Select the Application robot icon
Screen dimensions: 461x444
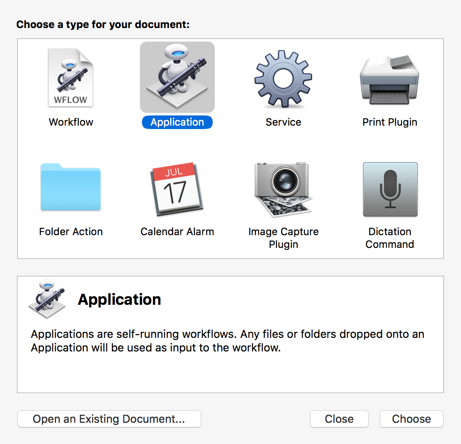point(177,77)
